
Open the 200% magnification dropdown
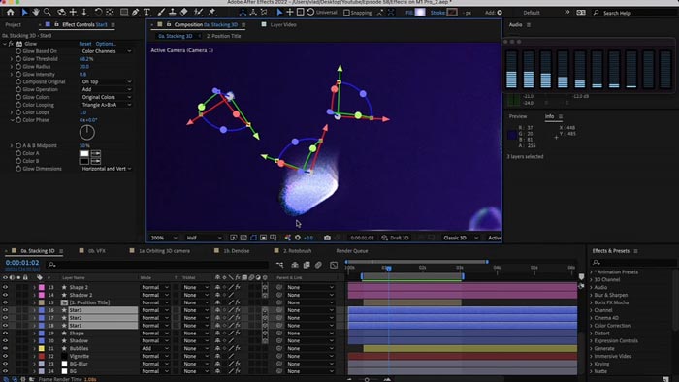coord(163,238)
